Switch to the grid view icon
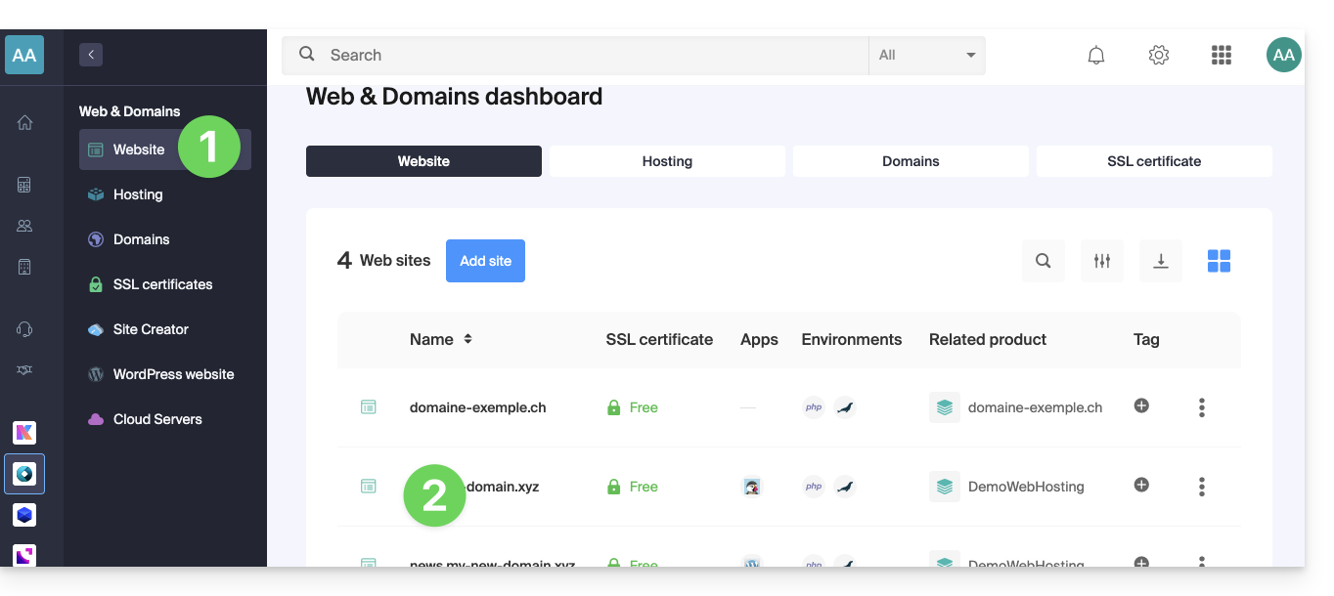The image size is (1334, 596). pyautogui.click(x=1219, y=261)
